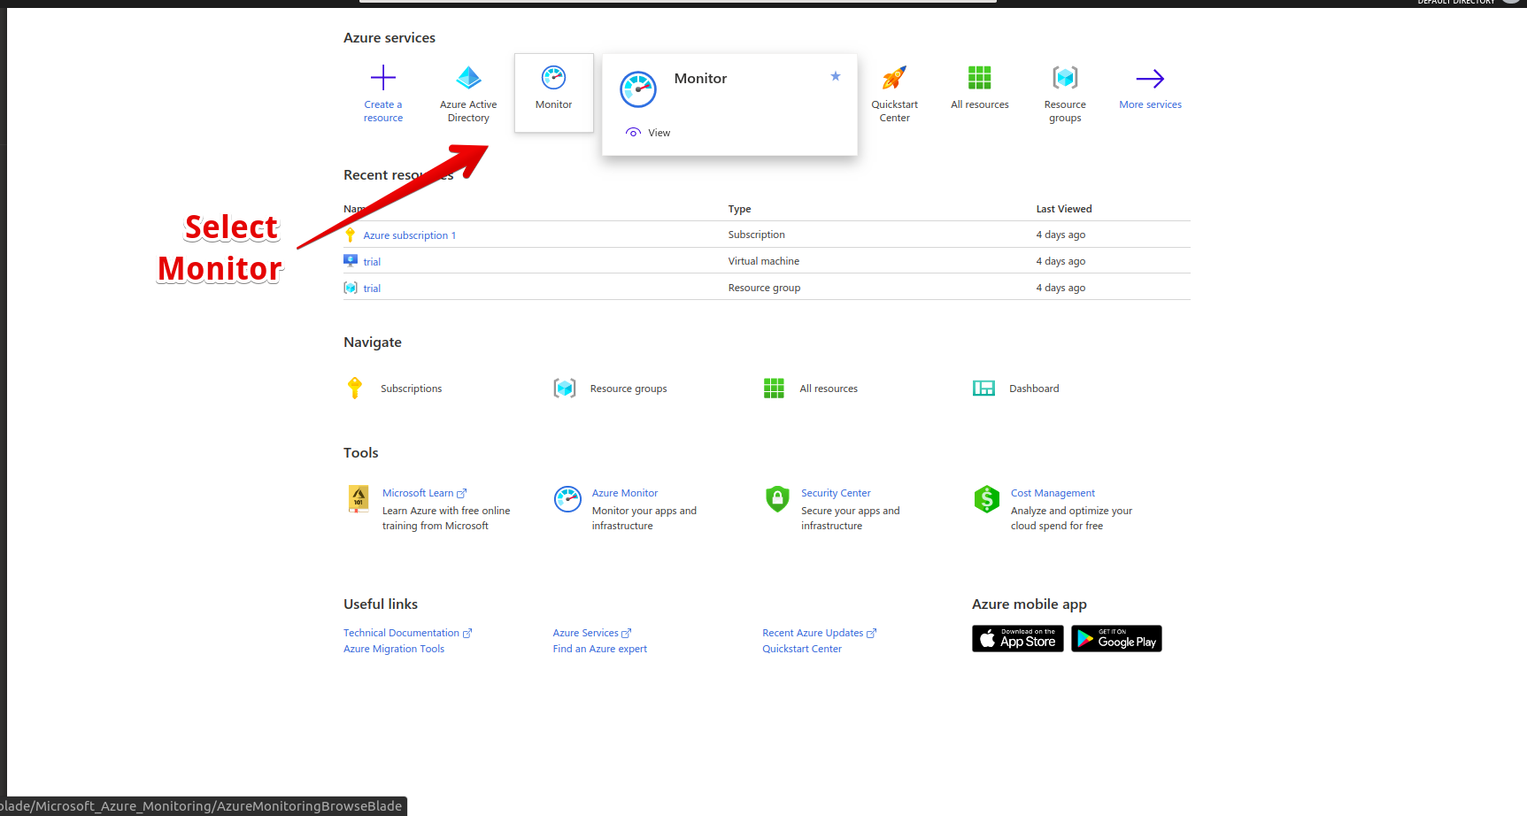
Task: Open Find an Azure expert link
Action: [600, 649]
